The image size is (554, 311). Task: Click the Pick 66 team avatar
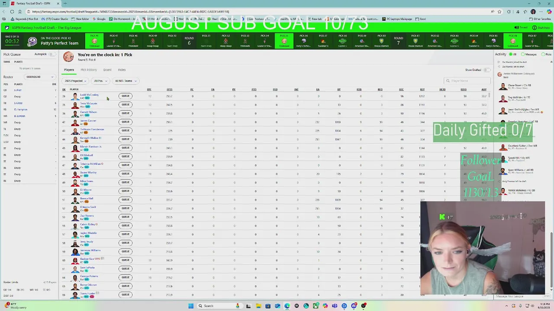coord(513,41)
